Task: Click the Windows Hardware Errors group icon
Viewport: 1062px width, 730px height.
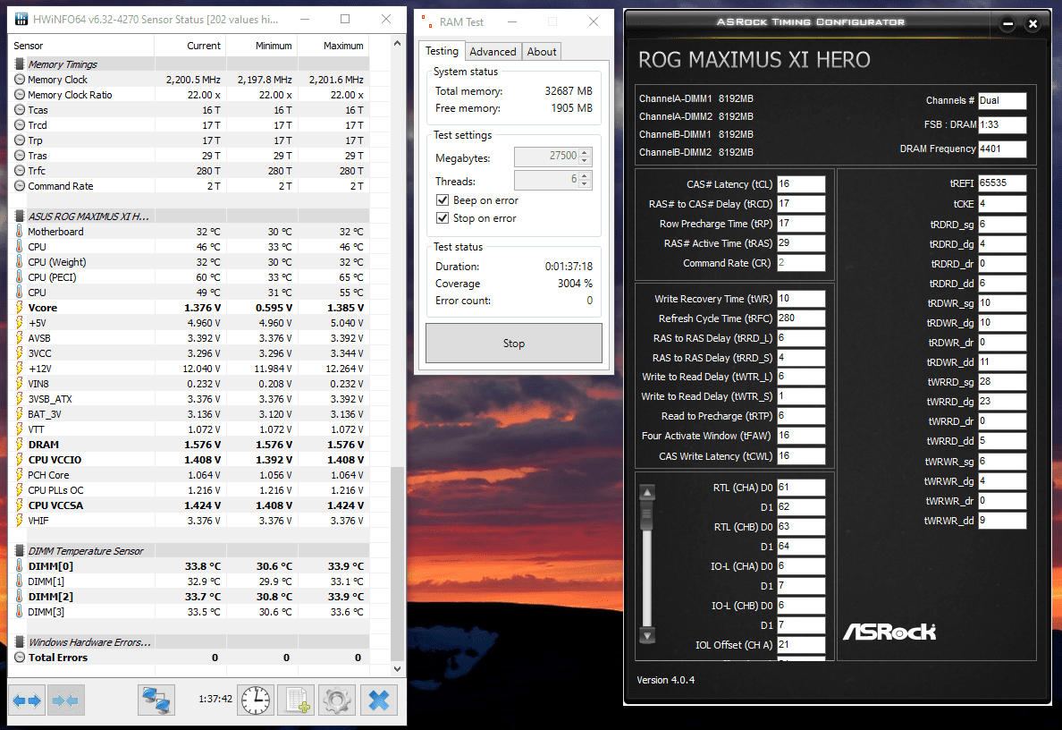Action: click(x=20, y=642)
